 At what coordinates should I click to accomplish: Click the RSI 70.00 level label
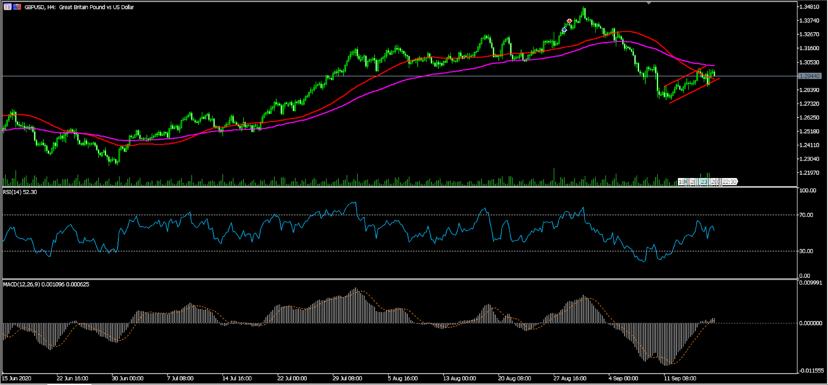(x=806, y=215)
